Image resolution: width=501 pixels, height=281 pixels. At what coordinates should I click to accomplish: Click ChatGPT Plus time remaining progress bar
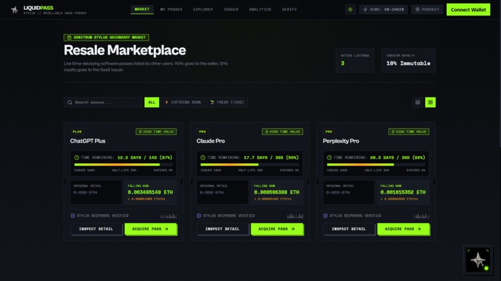coord(123,164)
